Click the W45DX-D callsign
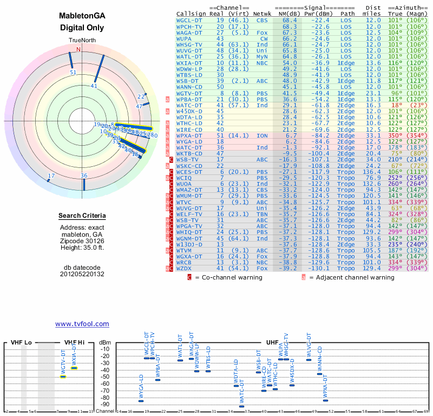The width and height of the screenshot is (433, 416). [x=189, y=112]
